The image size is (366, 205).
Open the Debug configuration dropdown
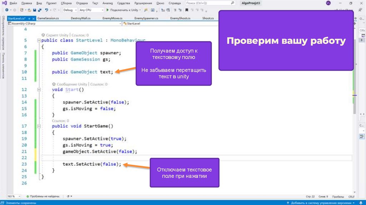click(69, 10)
